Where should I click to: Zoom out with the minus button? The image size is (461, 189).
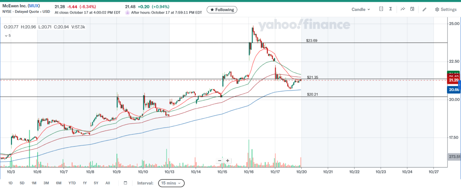pos(220,161)
